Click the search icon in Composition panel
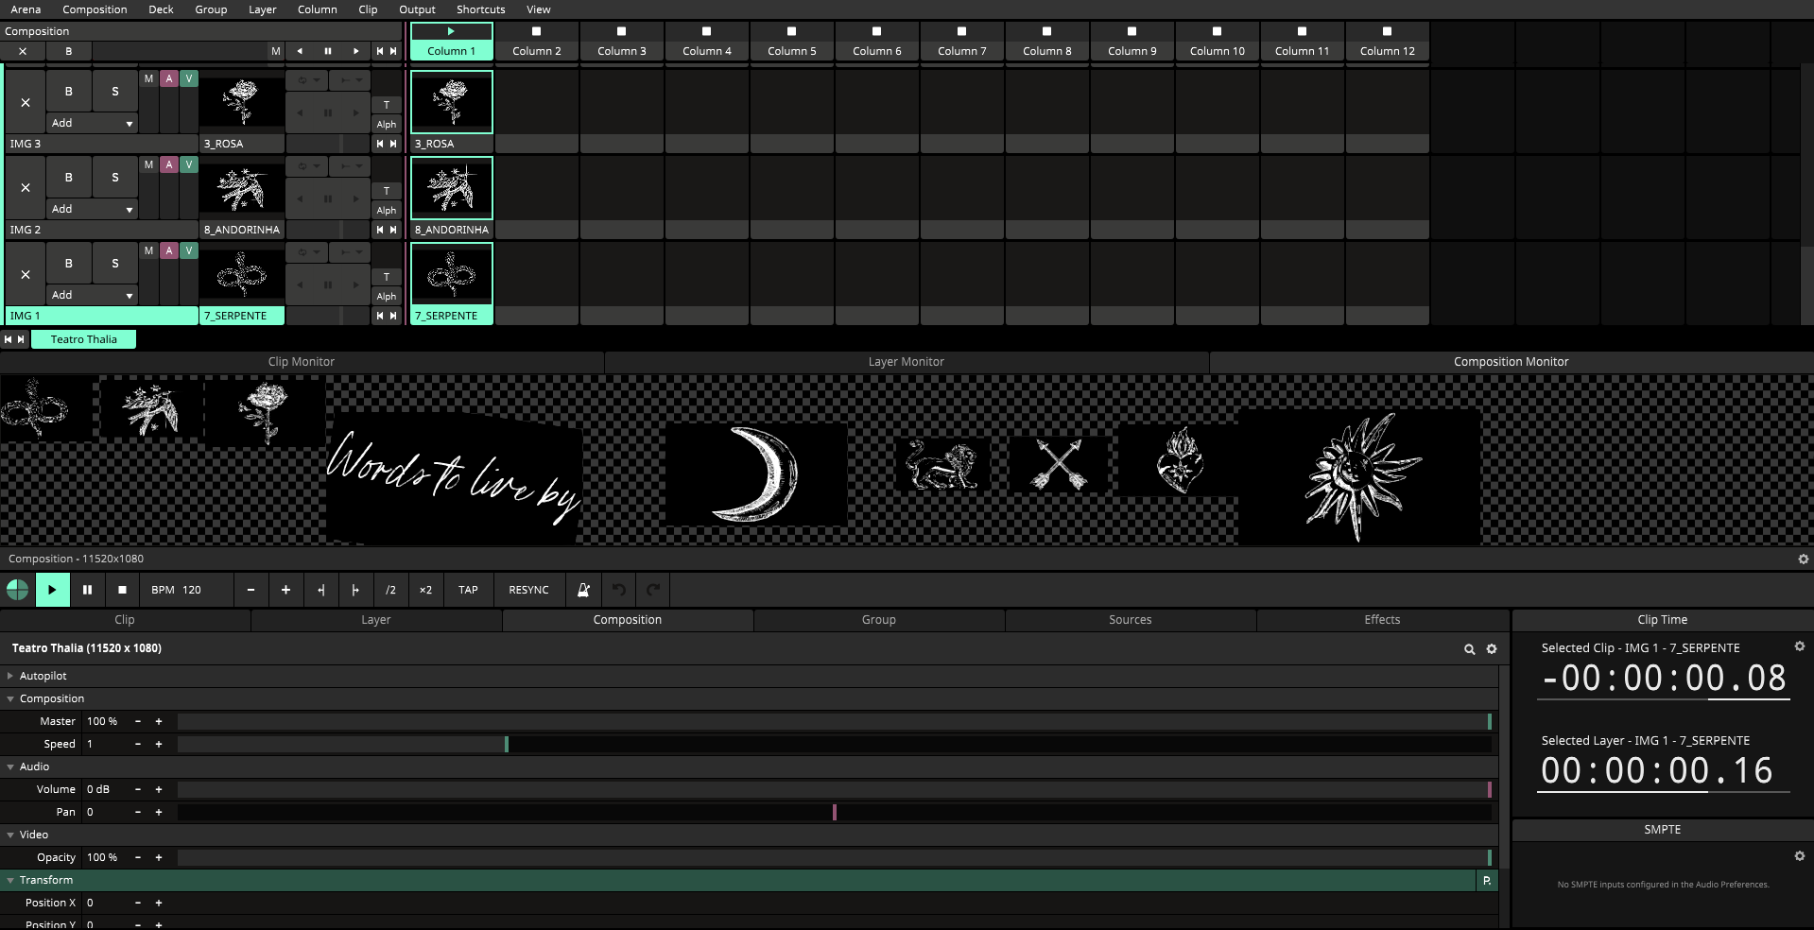This screenshot has height=930, width=1814. pyautogui.click(x=1469, y=649)
